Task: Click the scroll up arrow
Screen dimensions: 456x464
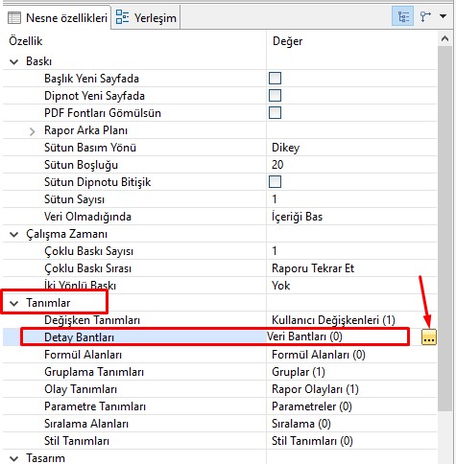Action: (x=444, y=38)
